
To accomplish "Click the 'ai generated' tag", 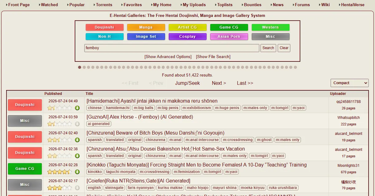I will tap(99, 124).
